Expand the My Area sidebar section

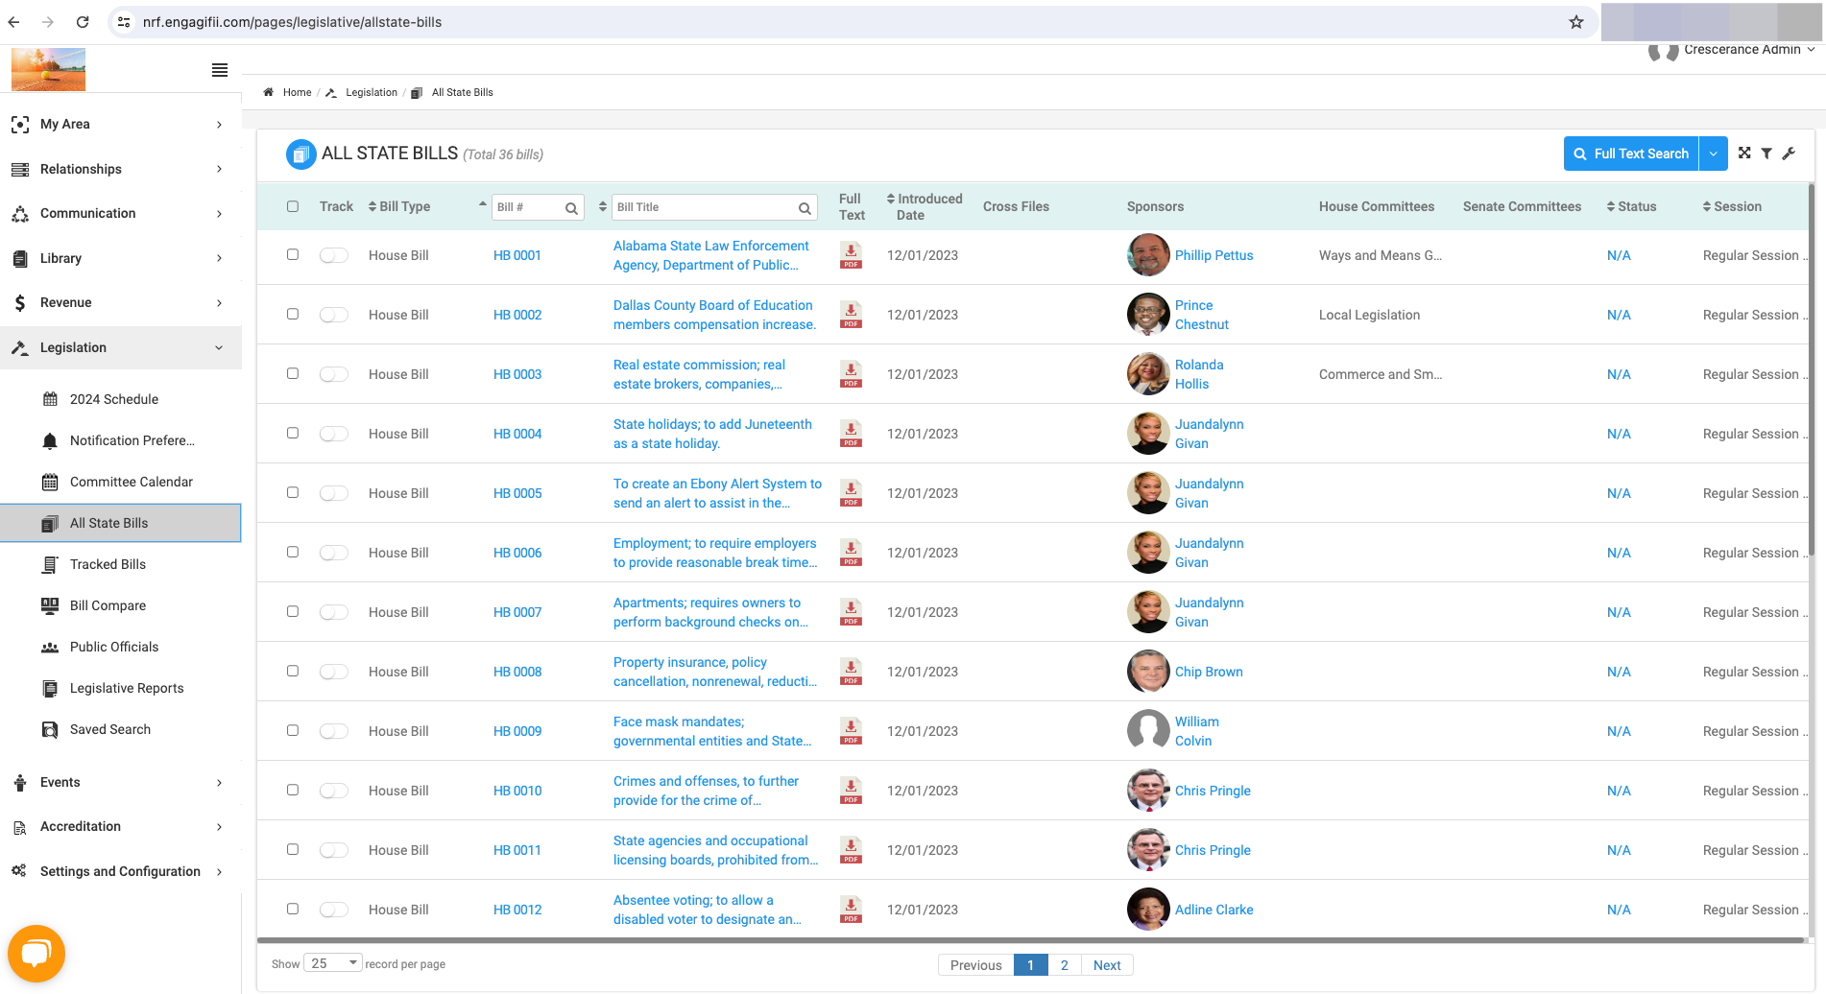[x=121, y=124]
